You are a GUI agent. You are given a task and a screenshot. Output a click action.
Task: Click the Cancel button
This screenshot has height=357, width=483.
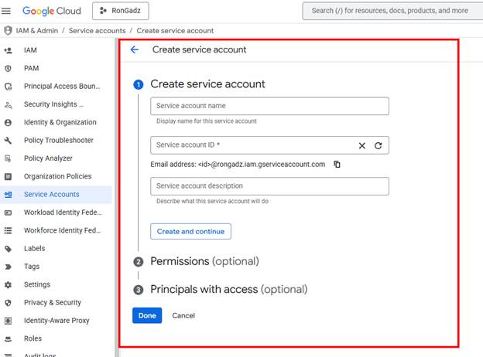(183, 315)
